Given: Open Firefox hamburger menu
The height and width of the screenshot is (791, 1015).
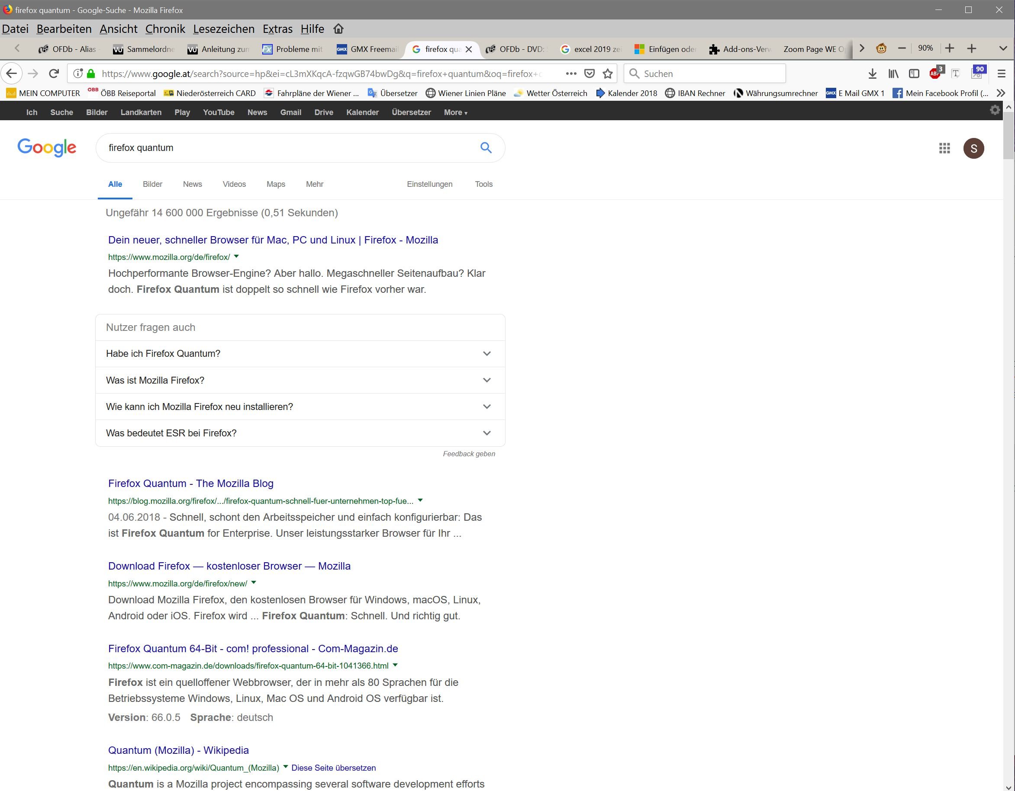Looking at the screenshot, I should tap(1002, 74).
